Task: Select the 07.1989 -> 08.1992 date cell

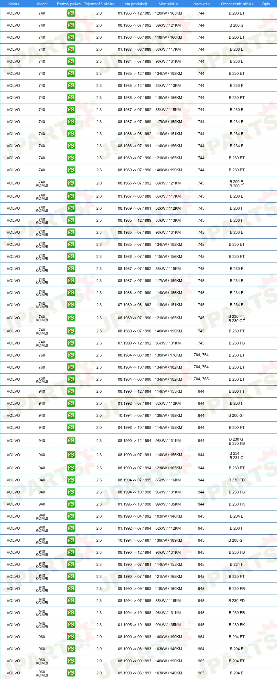Action: coord(135,305)
